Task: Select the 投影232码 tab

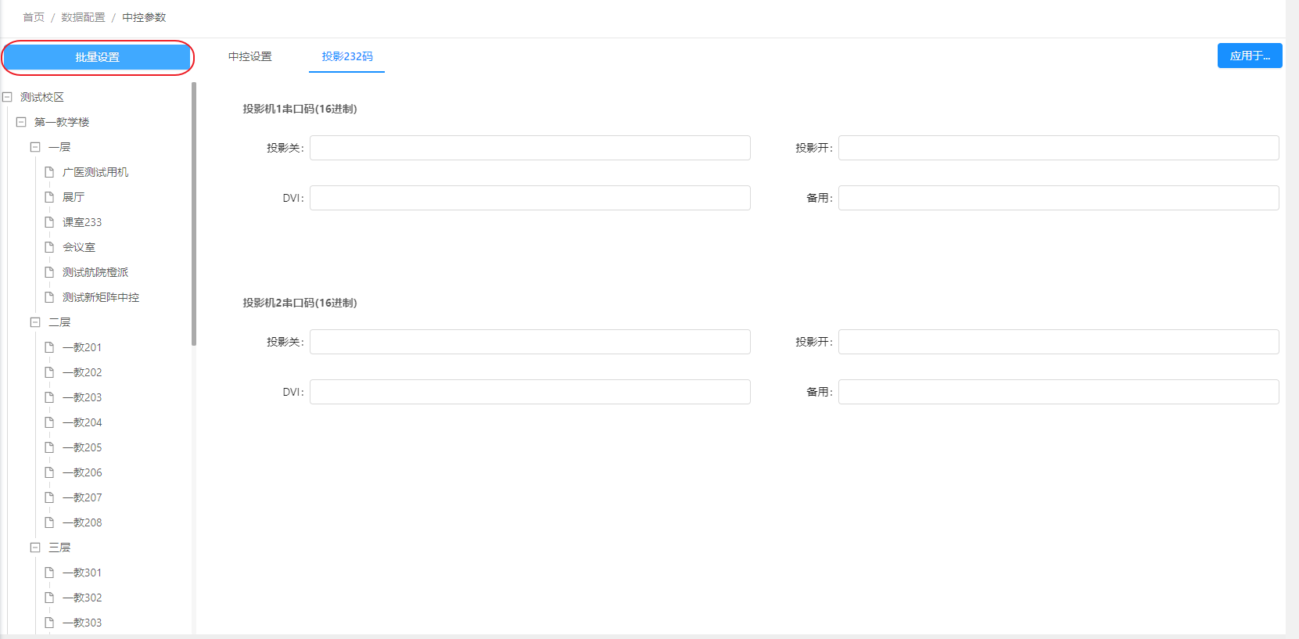Action: click(347, 56)
